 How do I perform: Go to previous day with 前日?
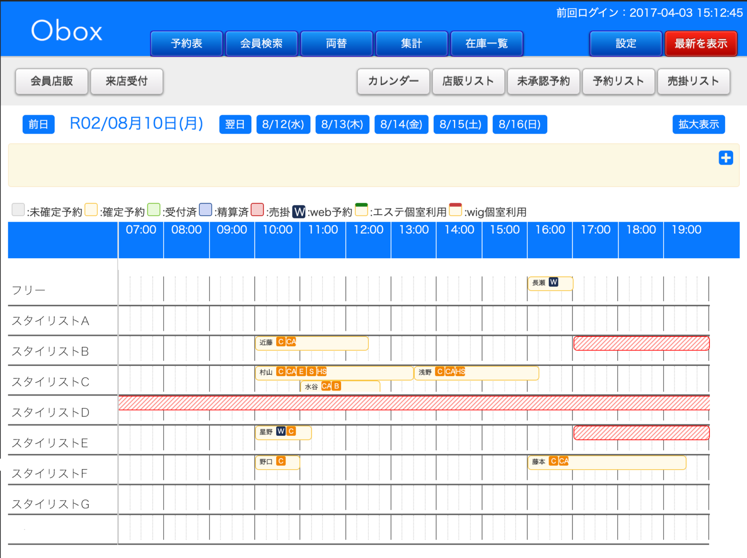pos(38,124)
